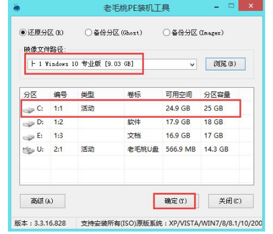
Task: Click the 编号 column header
Action: point(60,95)
